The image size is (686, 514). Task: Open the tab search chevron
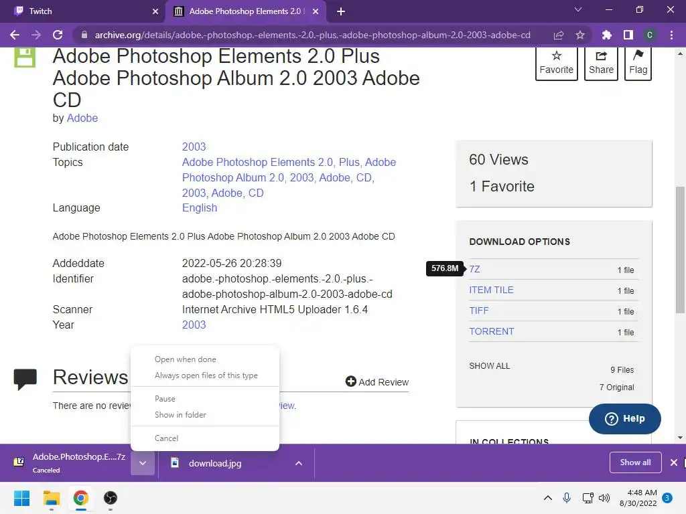[x=578, y=9]
